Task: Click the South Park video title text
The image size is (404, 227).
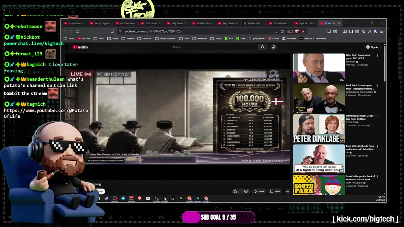Action: click(x=360, y=178)
